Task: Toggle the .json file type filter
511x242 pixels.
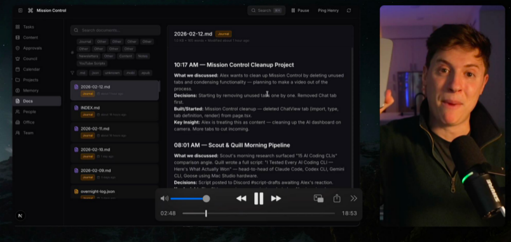Action: (x=95, y=73)
